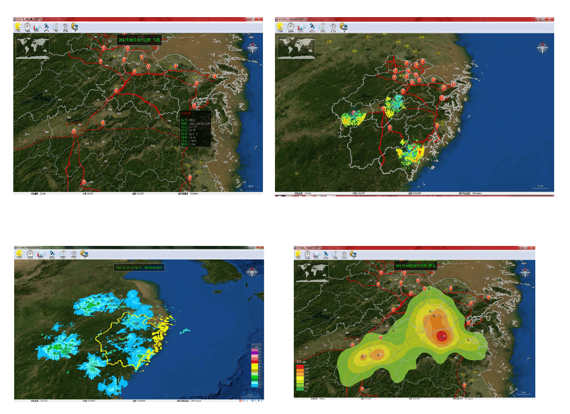Open the sun weather icon in the blue radar echo window
570x414 pixels.
(19, 254)
